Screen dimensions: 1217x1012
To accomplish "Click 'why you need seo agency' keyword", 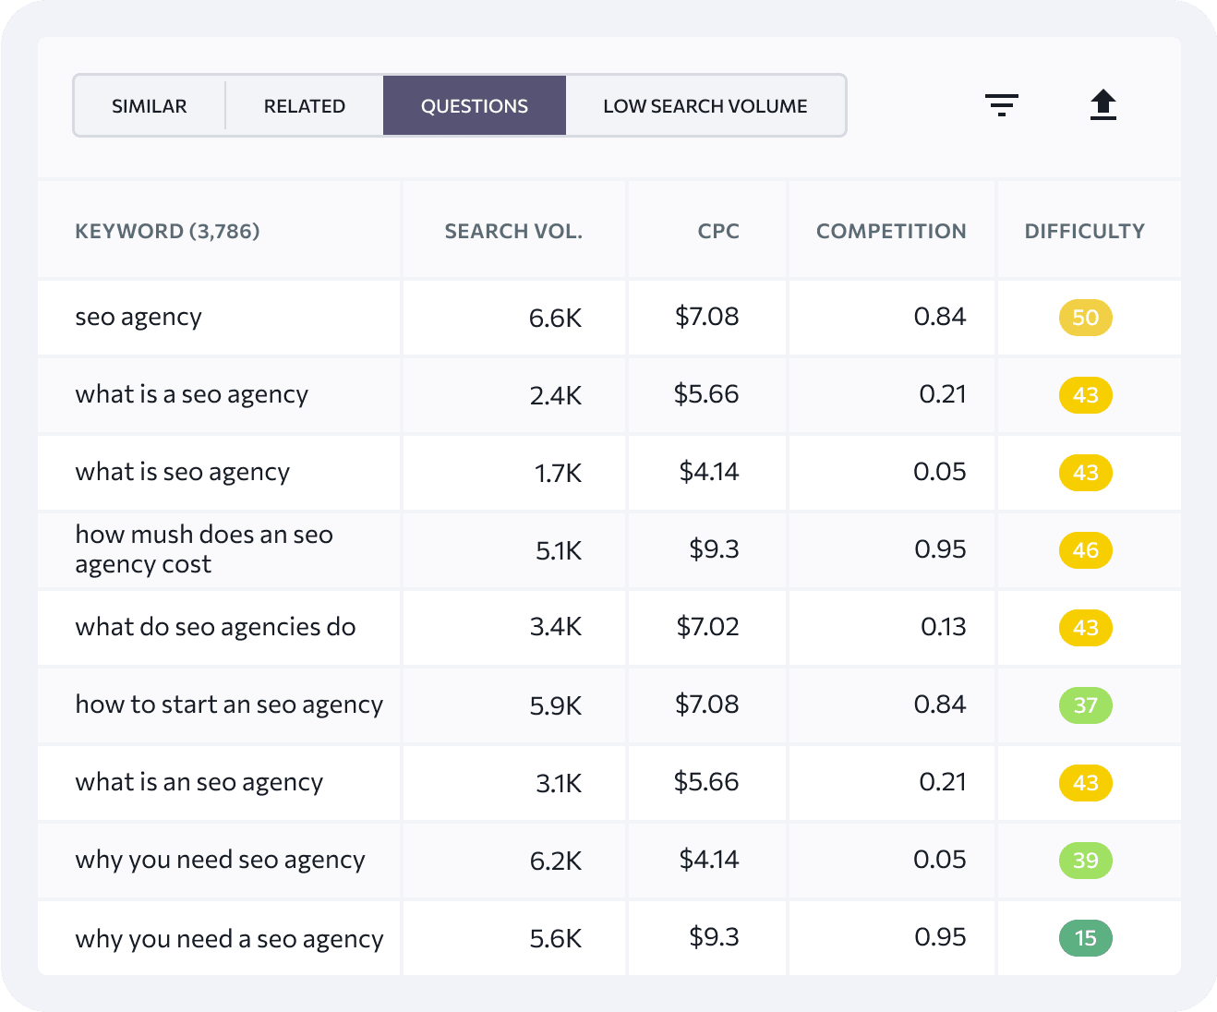I will [x=220, y=860].
